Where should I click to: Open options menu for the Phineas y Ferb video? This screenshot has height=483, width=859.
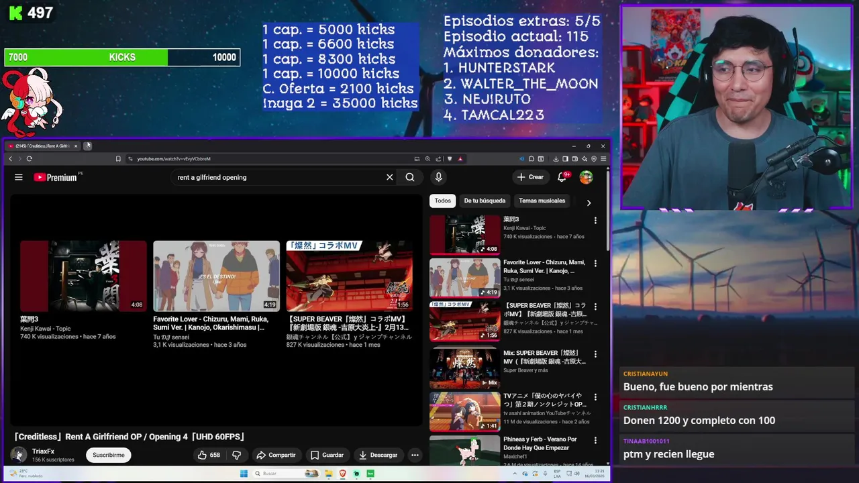tap(595, 440)
